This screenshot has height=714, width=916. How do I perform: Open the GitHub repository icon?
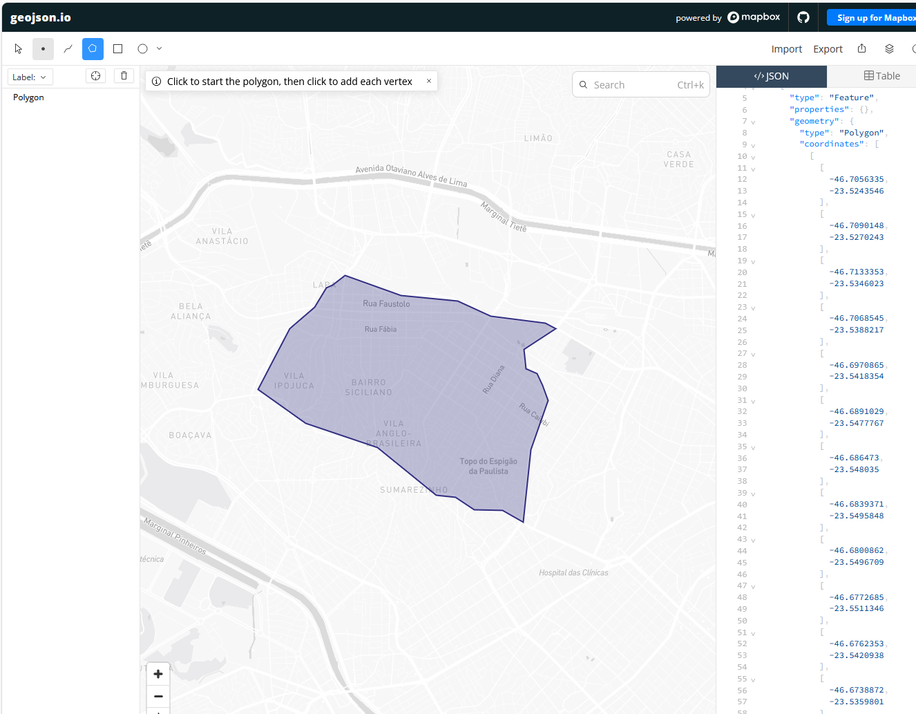coord(803,17)
